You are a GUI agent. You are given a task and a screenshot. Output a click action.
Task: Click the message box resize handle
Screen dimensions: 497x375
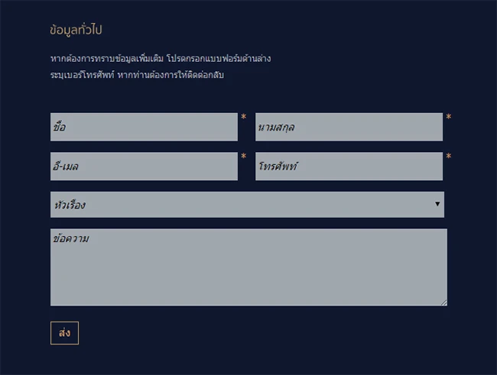[x=443, y=302]
